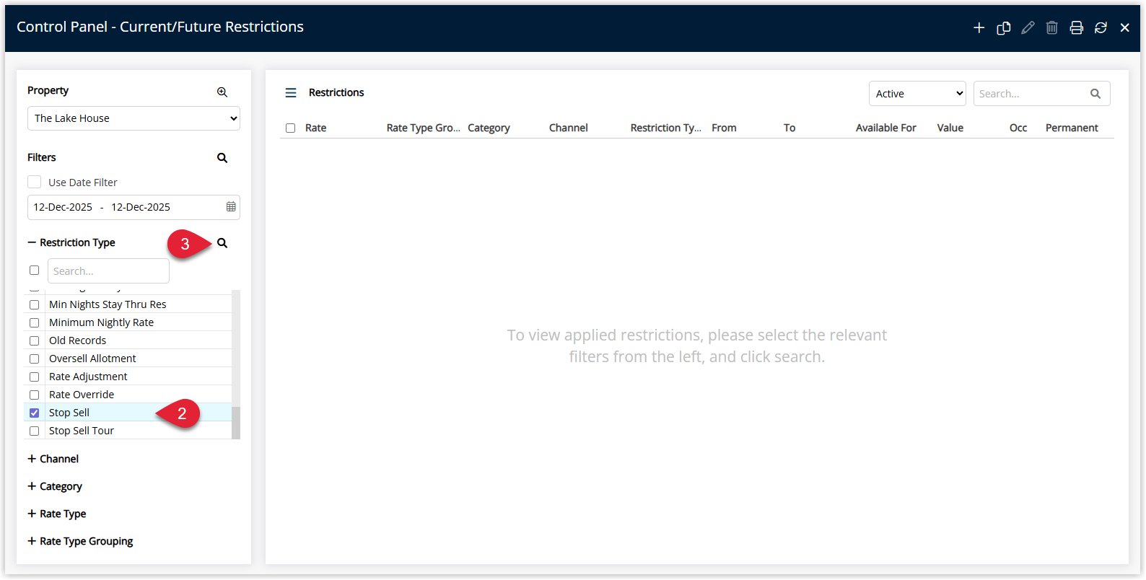The width and height of the screenshot is (1146, 580).
Task: Sort by the To column header
Action: pos(789,128)
